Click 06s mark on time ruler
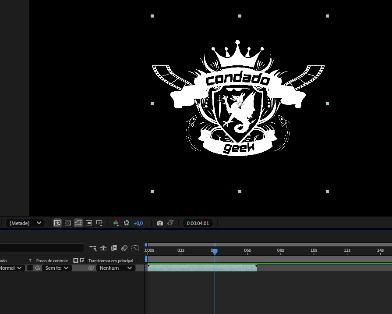Viewport: 392px width, 314px height. pos(247,250)
